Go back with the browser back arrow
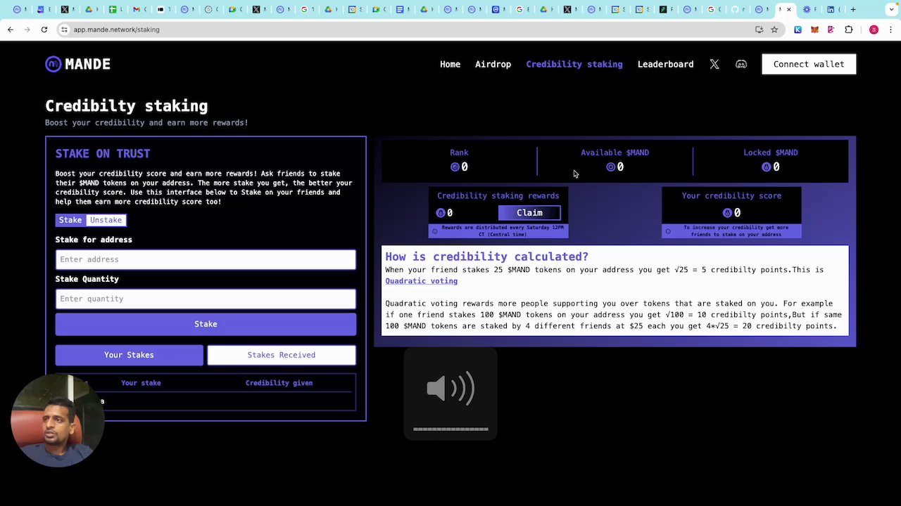This screenshot has width=901, height=506. tap(10, 30)
